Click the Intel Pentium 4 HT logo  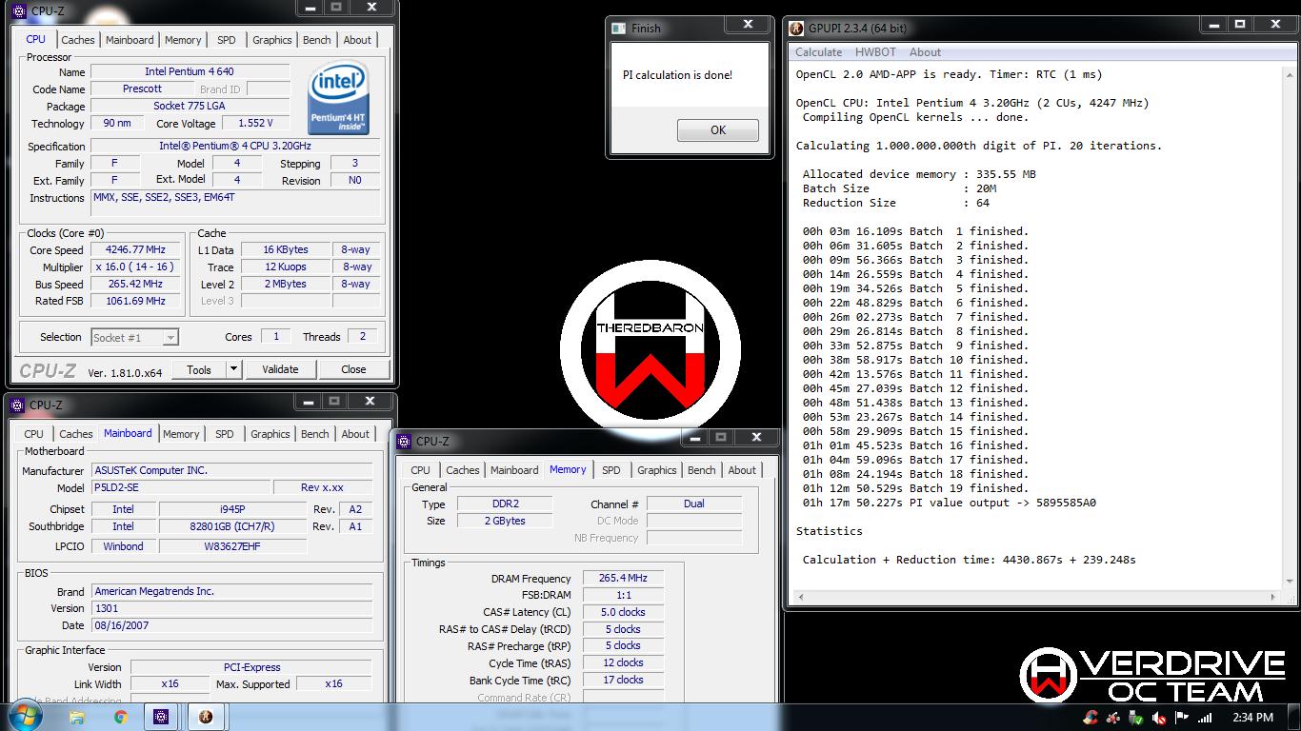coord(338,99)
